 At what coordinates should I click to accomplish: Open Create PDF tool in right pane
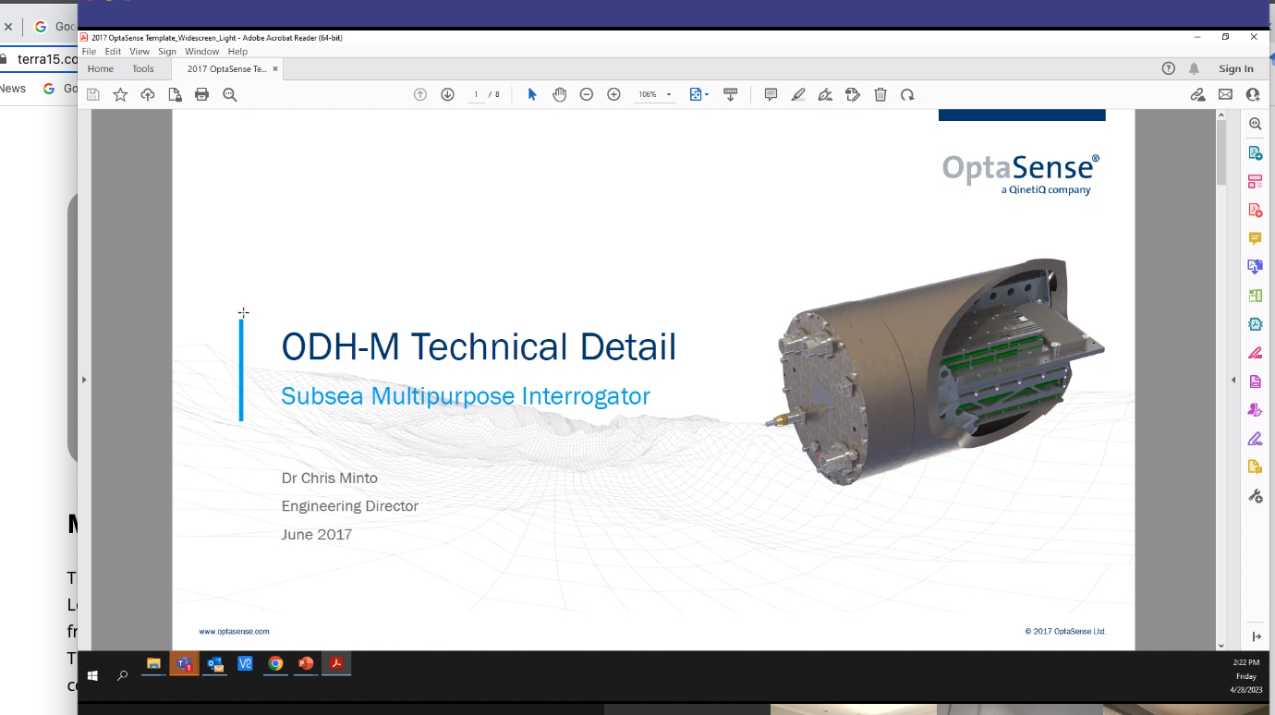tap(1255, 210)
